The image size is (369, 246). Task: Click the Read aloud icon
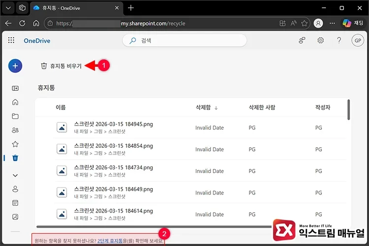293,23
